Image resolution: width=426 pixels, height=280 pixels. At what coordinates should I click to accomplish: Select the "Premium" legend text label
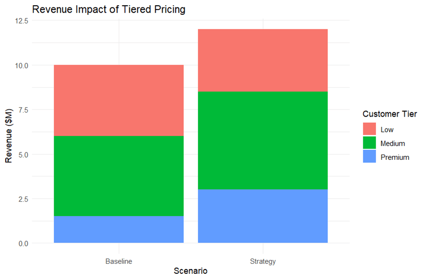(395, 157)
